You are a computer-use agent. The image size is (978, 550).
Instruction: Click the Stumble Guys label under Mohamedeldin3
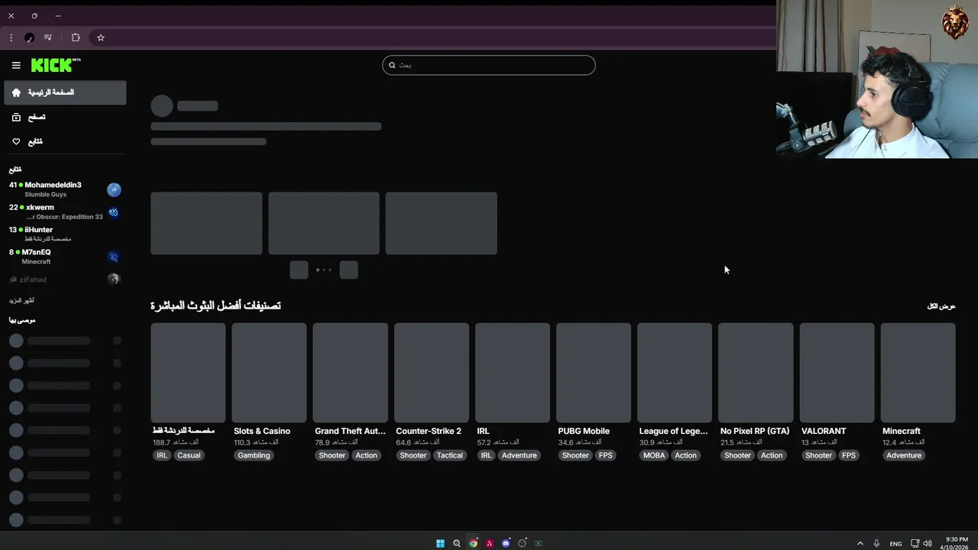[45, 195]
